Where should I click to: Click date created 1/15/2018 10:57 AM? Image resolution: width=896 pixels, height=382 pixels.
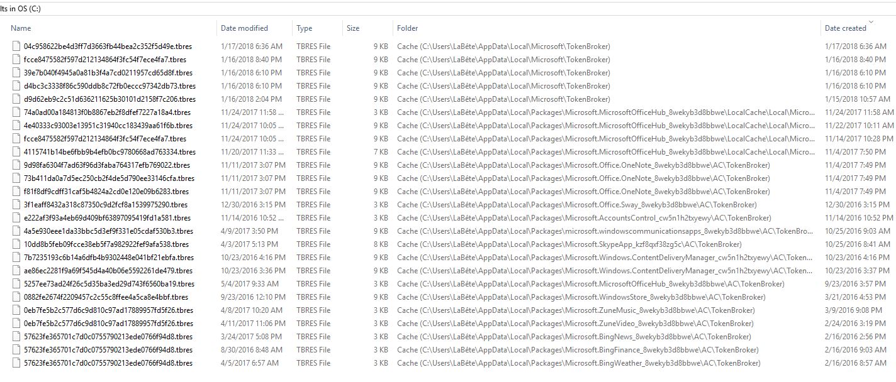coord(858,99)
